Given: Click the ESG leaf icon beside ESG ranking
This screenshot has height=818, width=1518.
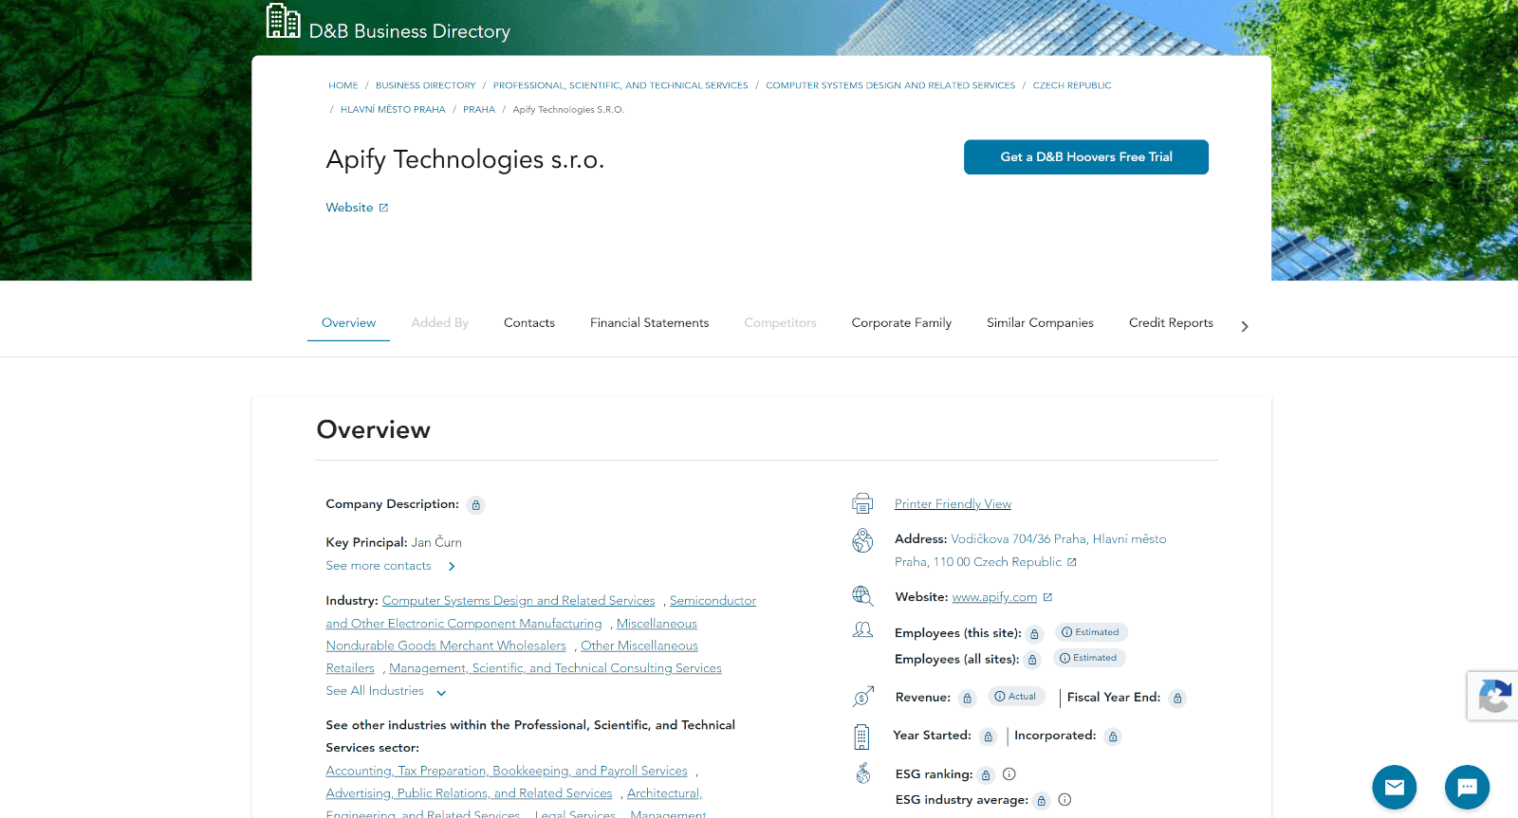Looking at the screenshot, I should (x=863, y=773).
